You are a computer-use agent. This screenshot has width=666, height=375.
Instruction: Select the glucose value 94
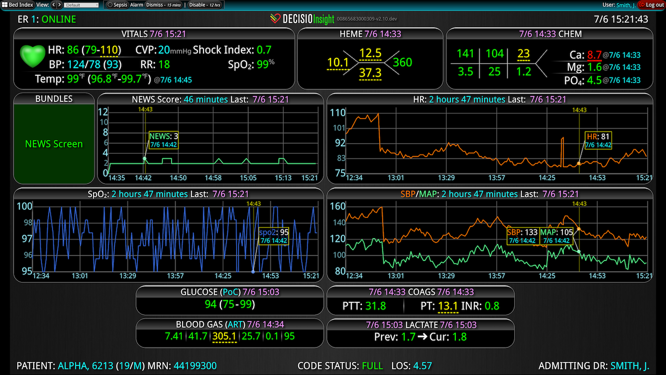point(211,305)
